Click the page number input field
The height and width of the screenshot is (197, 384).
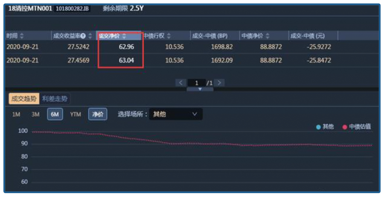point(197,83)
